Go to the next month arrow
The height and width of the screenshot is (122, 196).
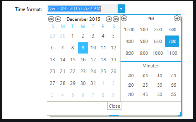coord(109,19)
